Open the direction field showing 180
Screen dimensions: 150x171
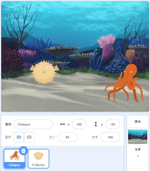pyautogui.click(x=110, y=137)
